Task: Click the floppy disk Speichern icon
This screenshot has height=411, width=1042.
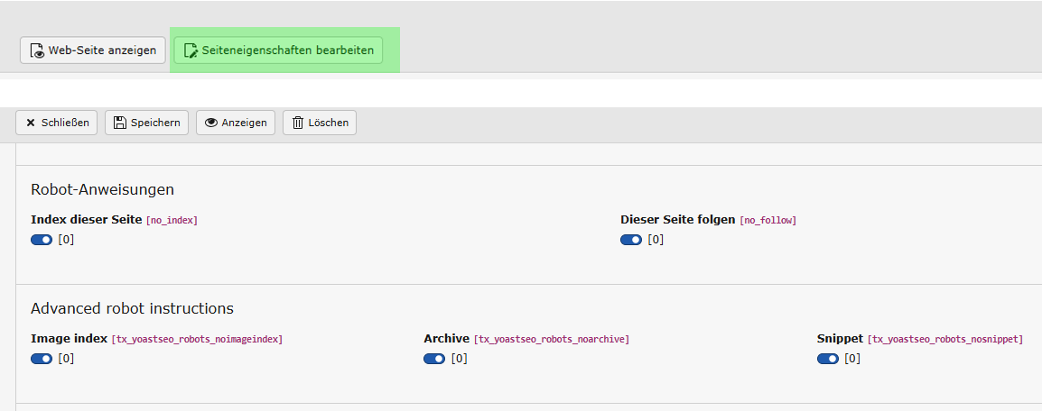Action: point(120,123)
